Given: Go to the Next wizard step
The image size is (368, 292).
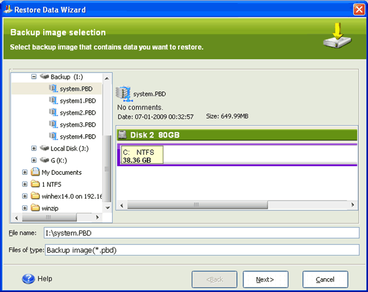Looking at the screenshot, I should (265, 279).
